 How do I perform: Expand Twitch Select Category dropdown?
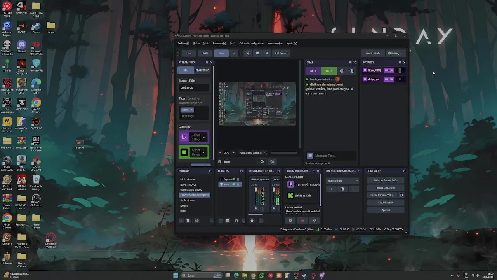tap(203, 137)
